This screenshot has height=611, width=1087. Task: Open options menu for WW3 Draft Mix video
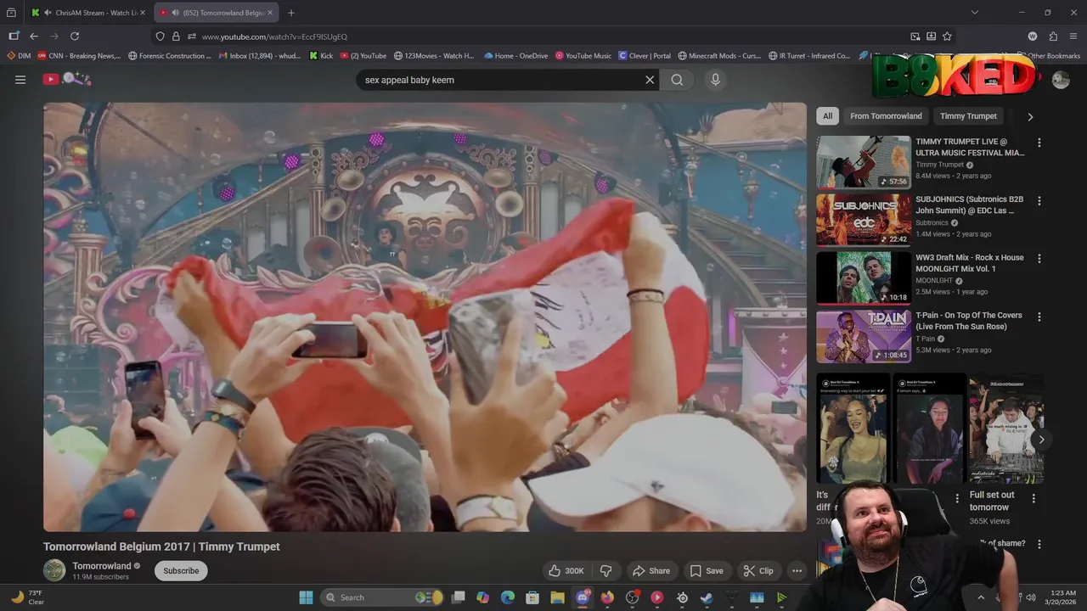coord(1039,258)
